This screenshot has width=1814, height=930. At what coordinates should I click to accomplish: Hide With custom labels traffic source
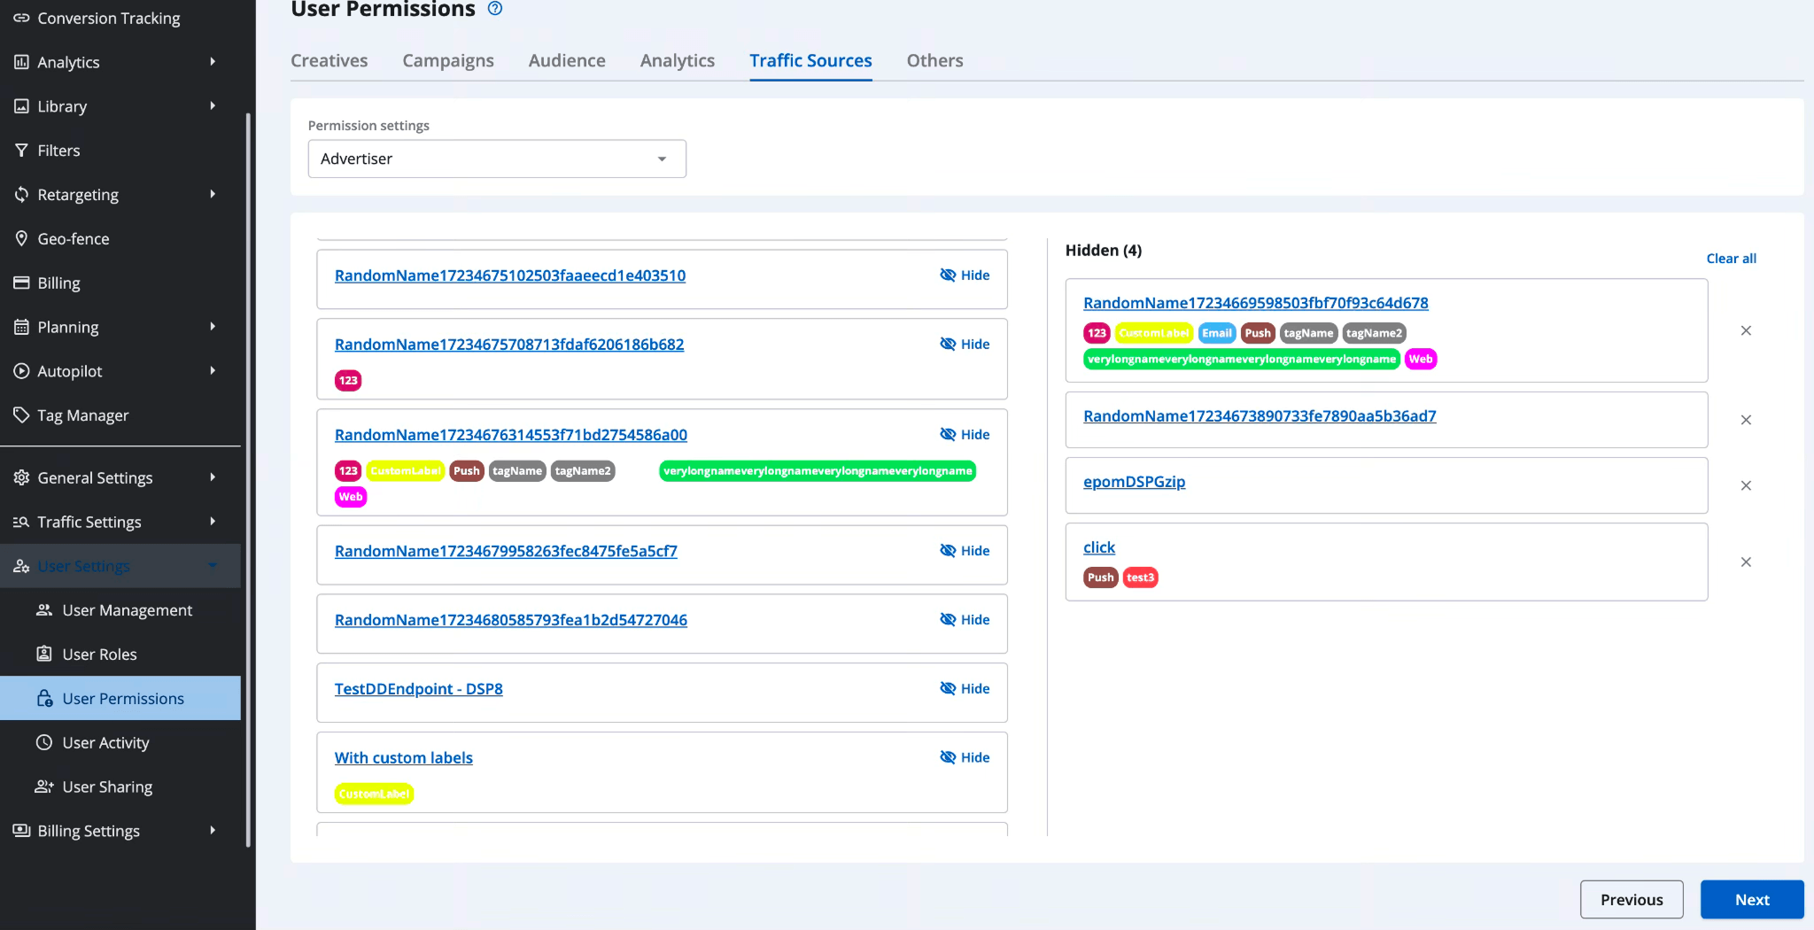pos(965,757)
